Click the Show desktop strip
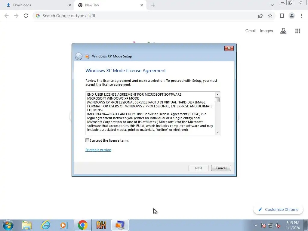308x231 pixels. point(306,225)
